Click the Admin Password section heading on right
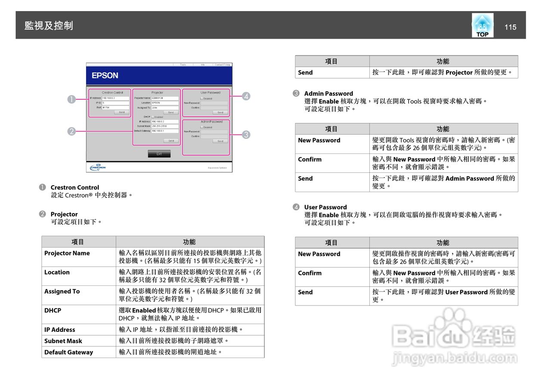551x389 pixels. point(328,93)
